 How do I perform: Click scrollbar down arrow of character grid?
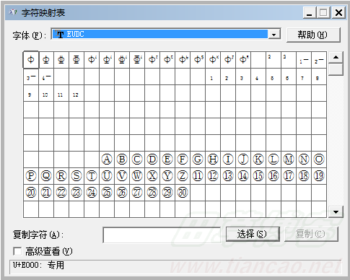pos(336,212)
